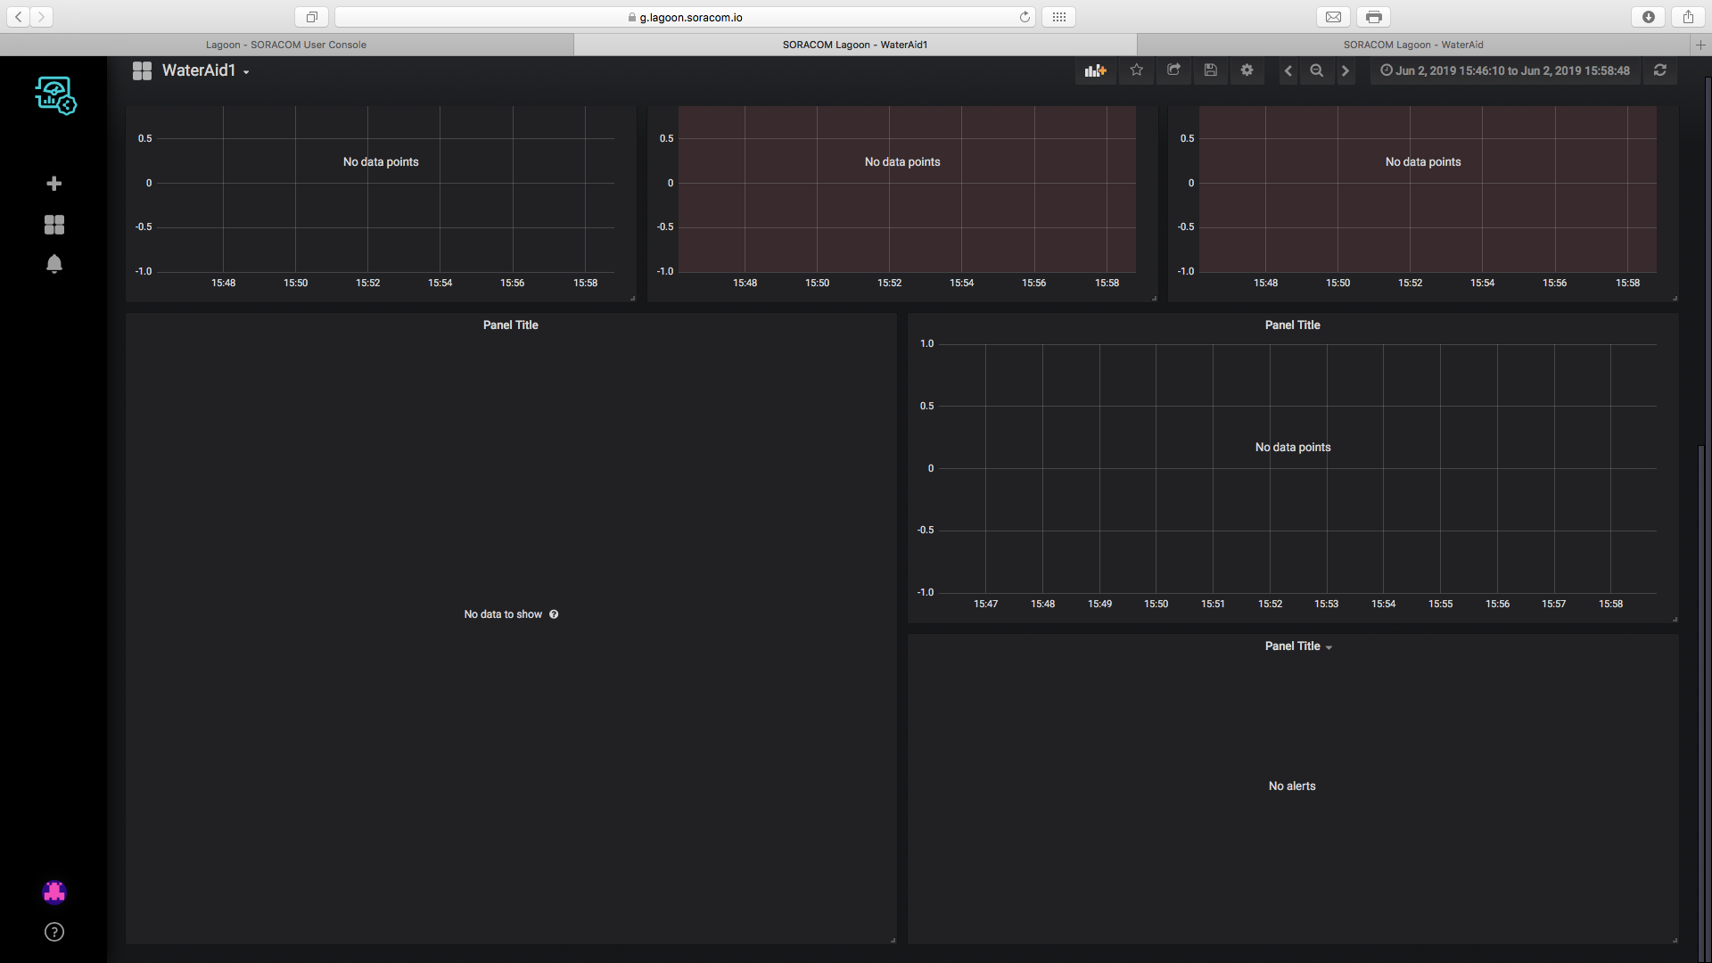Open the alerting bell in sidebar
Viewport: 1712px width, 963px height.
pos(54,265)
